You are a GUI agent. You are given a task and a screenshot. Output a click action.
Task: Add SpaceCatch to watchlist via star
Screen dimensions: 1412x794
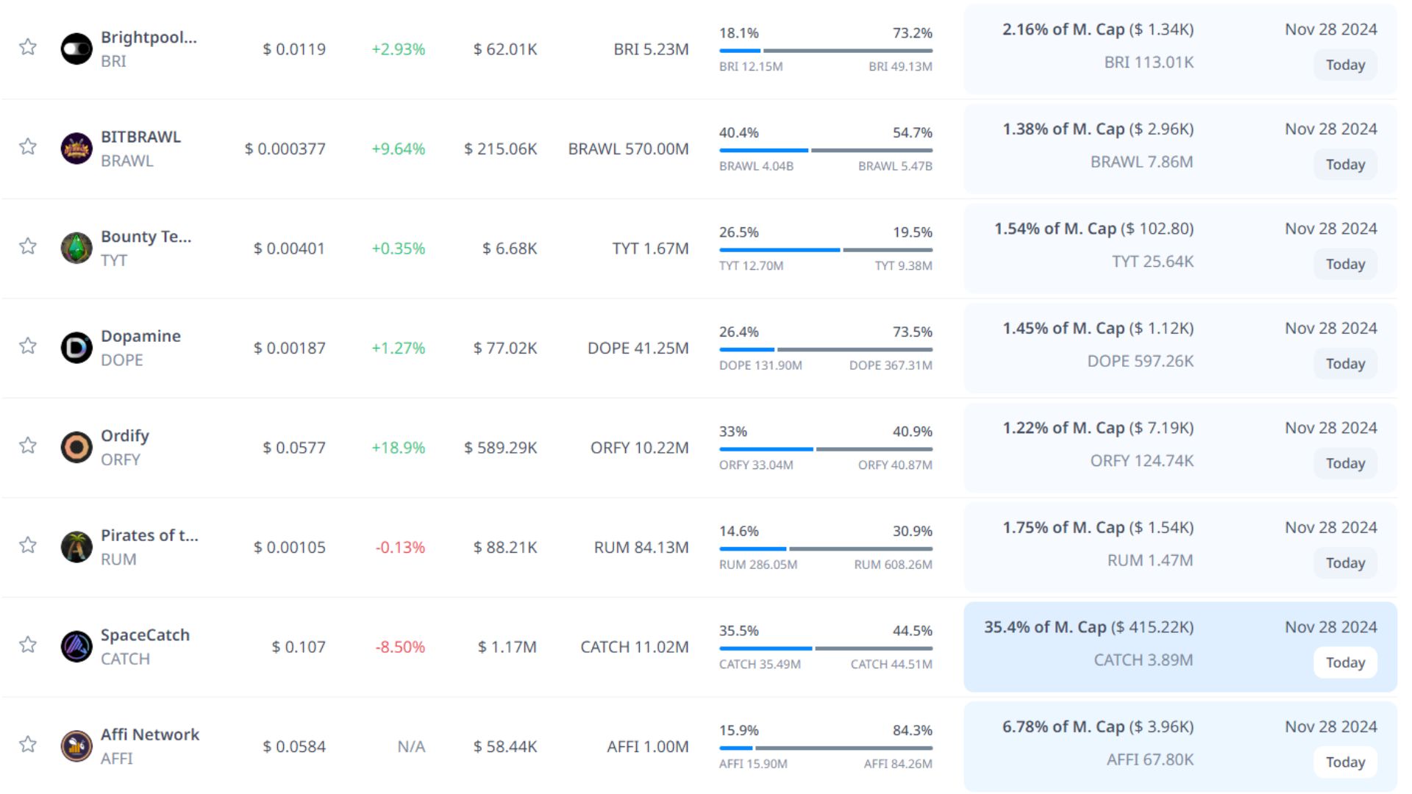28,645
